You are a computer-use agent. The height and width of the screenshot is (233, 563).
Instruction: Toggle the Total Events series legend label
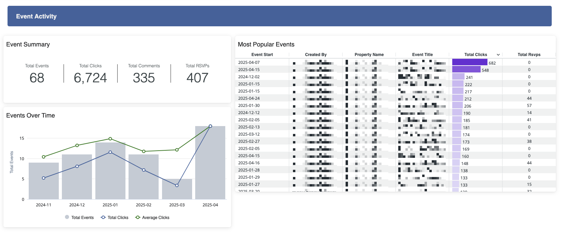click(82, 218)
